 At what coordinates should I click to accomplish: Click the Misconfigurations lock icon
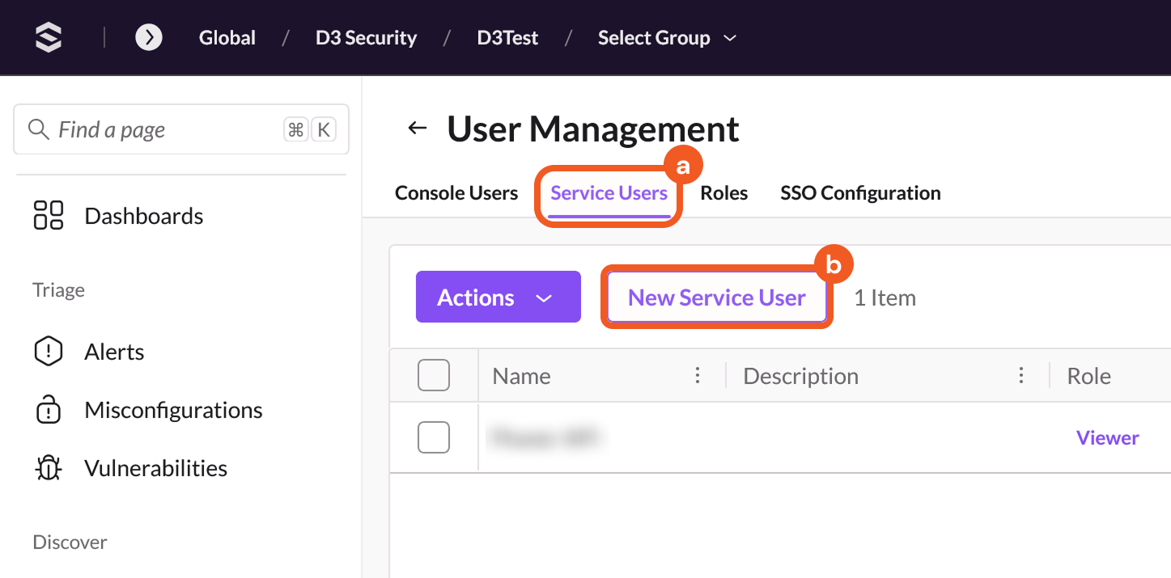point(49,410)
